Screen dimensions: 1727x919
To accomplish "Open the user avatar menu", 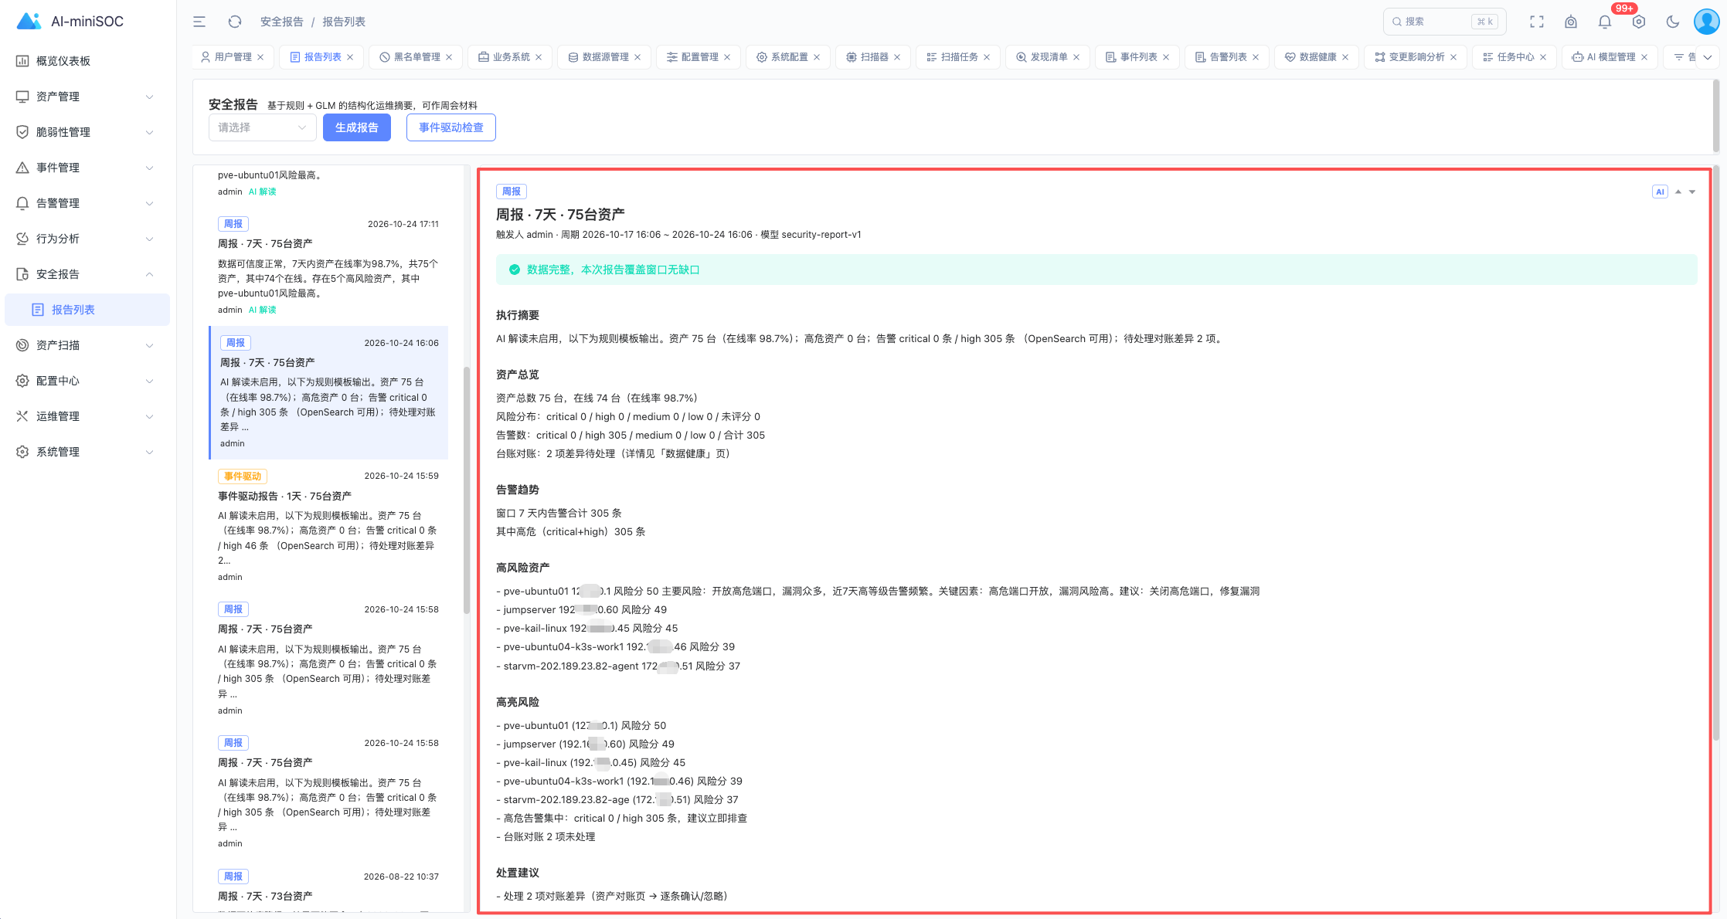I will point(1706,22).
